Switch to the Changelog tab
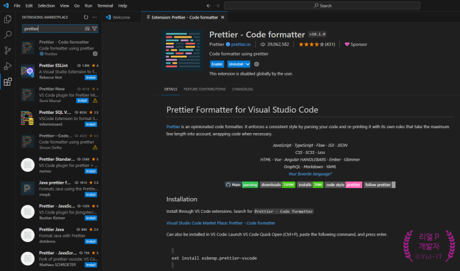 (x=242, y=89)
